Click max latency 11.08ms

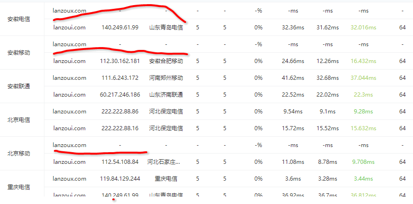click(x=293, y=162)
